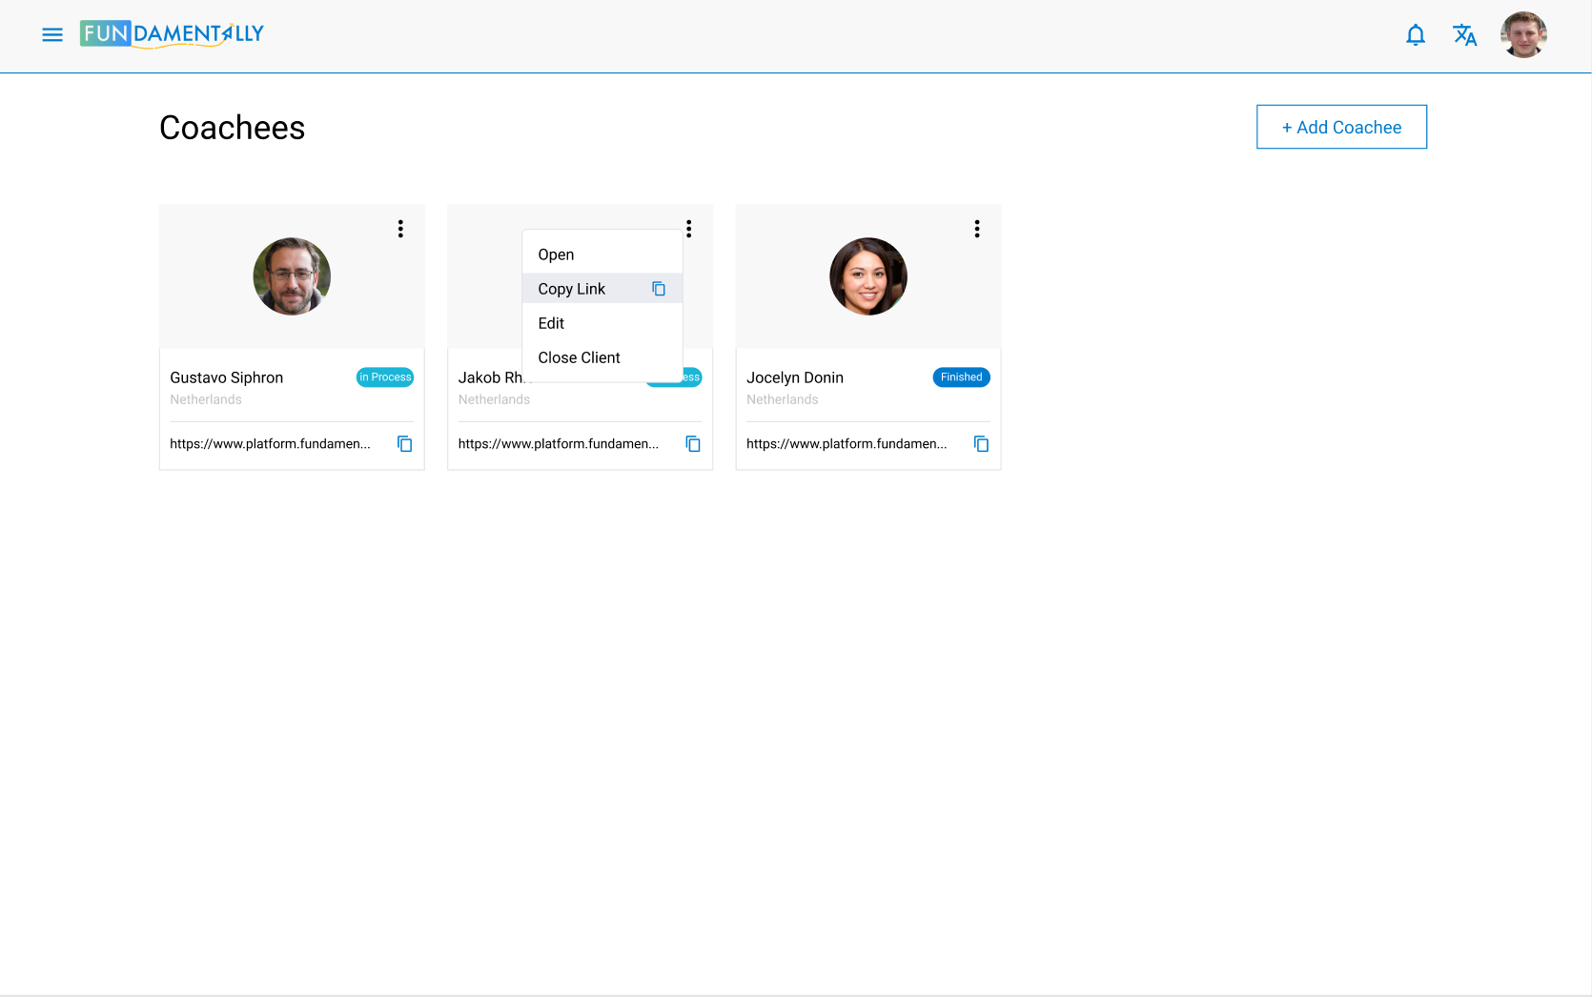The image size is (1592, 997).
Task: Expand Jocelyn Donin's three-dot options menu
Action: coord(977,229)
